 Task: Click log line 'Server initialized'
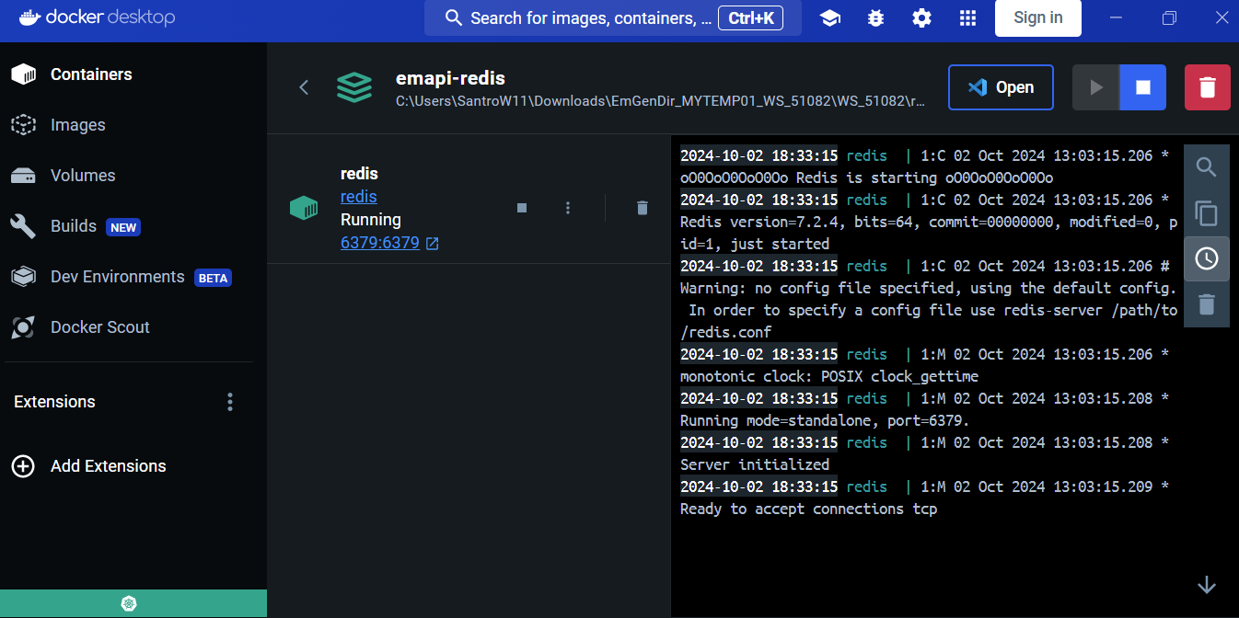(755, 464)
